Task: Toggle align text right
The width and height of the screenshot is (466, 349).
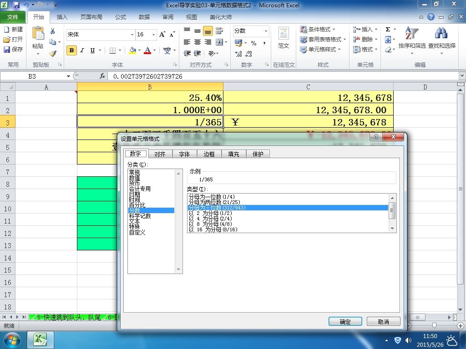Action: (x=208, y=42)
